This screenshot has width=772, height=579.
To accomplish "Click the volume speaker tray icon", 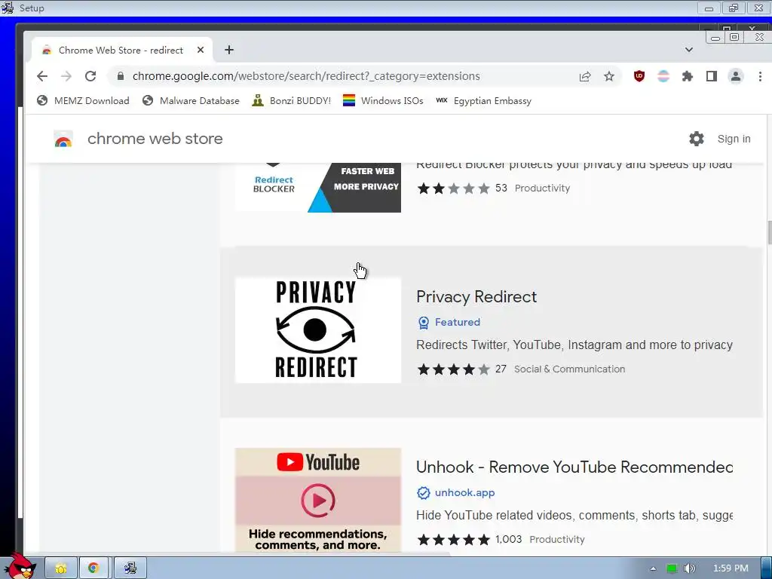I will [x=689, y=568].
